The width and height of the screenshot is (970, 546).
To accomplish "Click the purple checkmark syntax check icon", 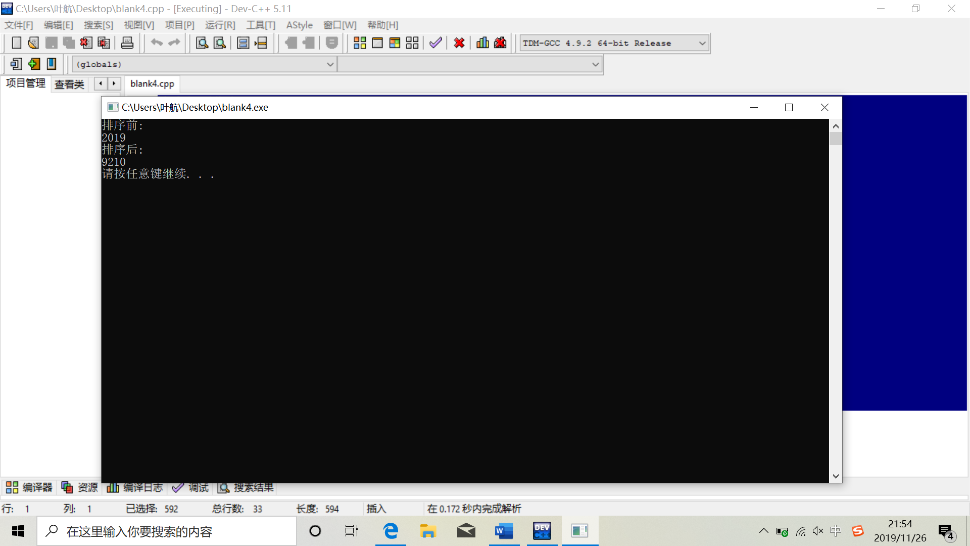I will coord(435,43).
